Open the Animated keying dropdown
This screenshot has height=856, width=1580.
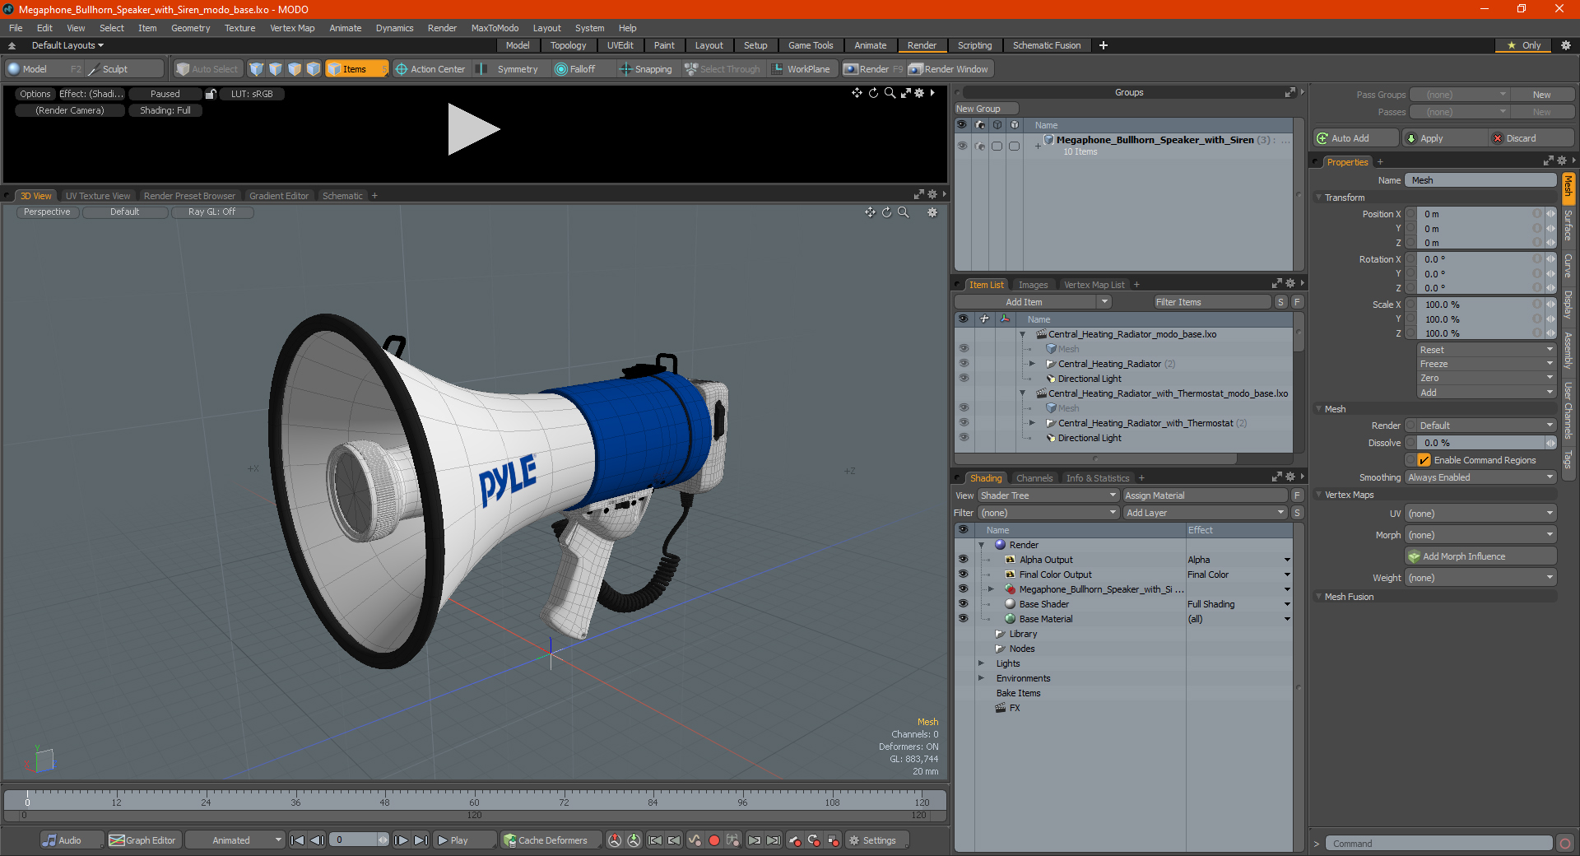[235, 840]
